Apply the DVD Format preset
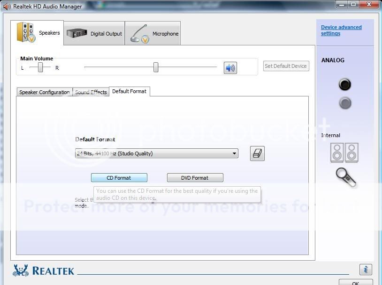The height and width of the screenshot is (285, 382). pyautogui.click(x=195, y=178)
